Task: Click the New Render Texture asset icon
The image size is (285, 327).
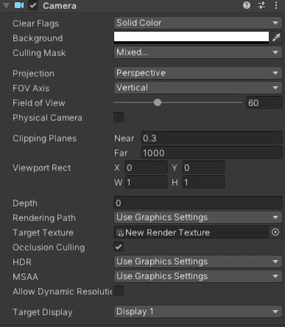Action: pyautogui.click(x=120, y=233)
